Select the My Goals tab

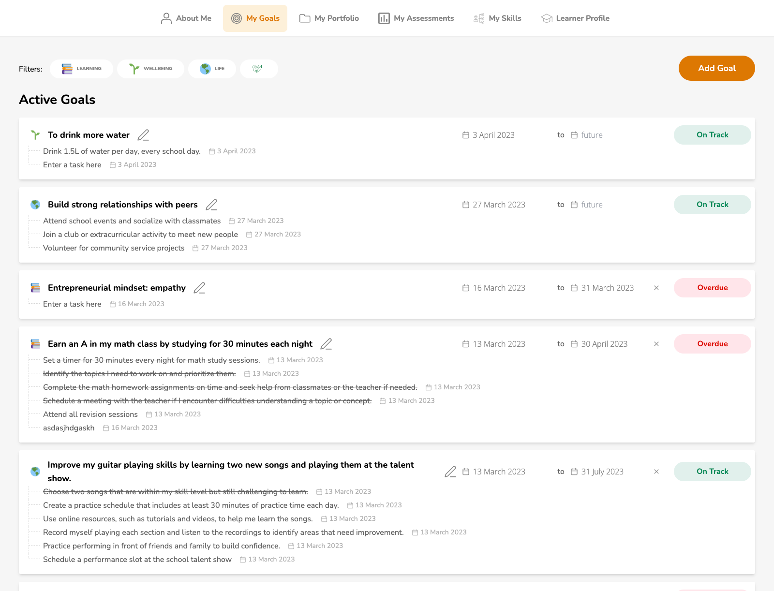click(255, 18)
